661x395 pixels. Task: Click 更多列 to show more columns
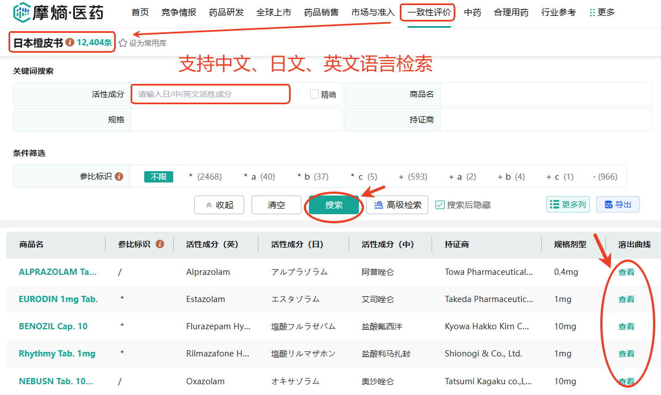pos(568,205)
